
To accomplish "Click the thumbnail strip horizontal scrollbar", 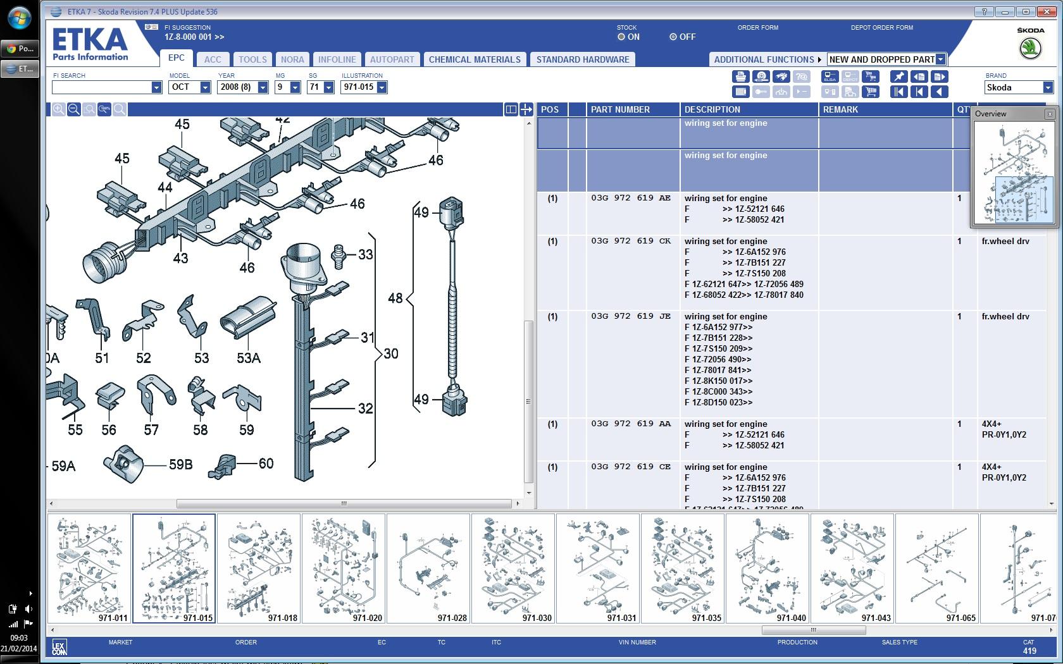I will pyautogui.click(x=813, y=630).
